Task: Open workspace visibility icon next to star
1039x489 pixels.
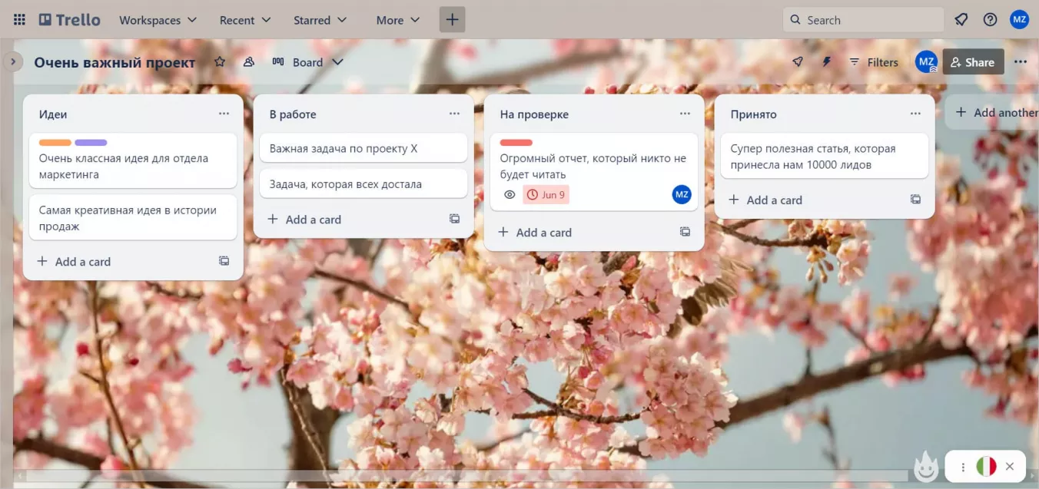Action: (x=248, y=62)
